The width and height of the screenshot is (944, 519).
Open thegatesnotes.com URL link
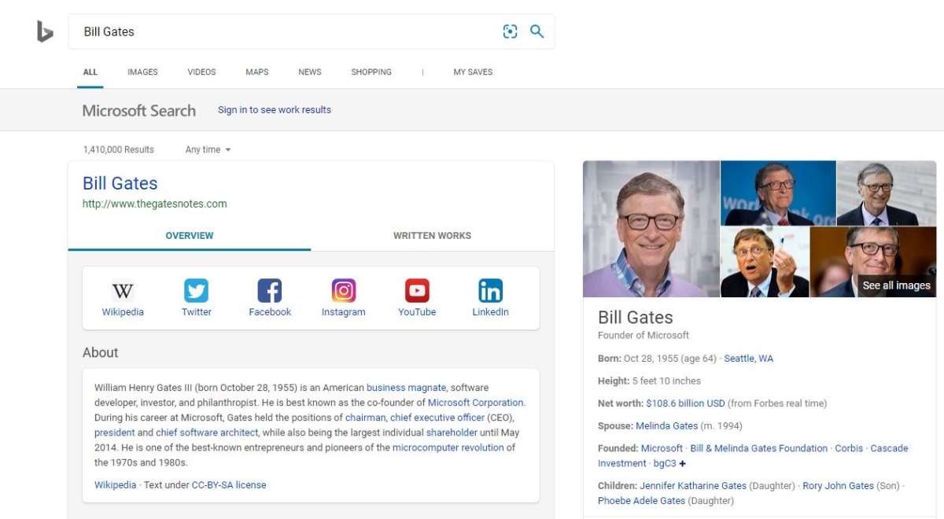coord(155,204)
